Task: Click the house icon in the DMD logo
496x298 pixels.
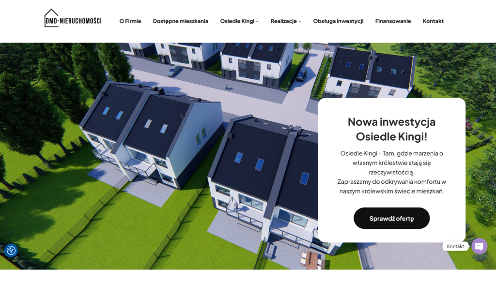Action: (x=51, y=15)
